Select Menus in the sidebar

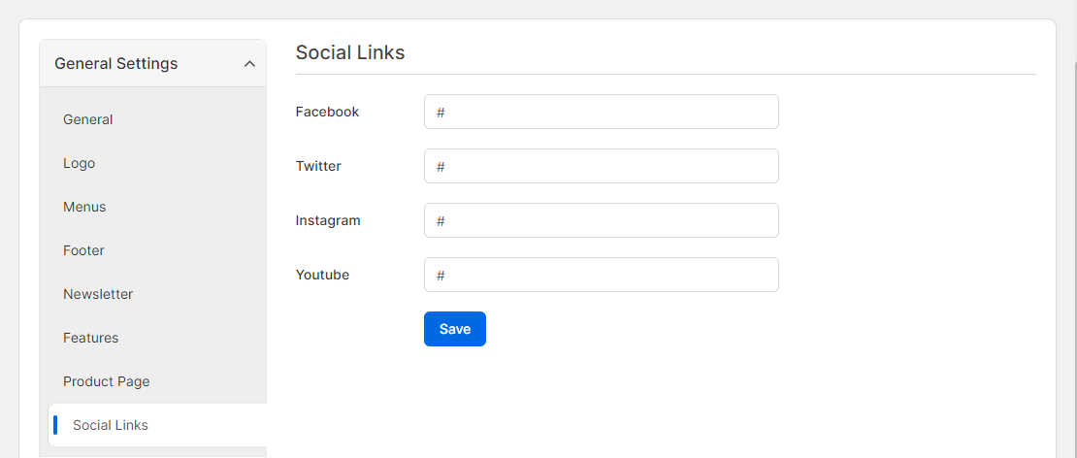point(84,207)
